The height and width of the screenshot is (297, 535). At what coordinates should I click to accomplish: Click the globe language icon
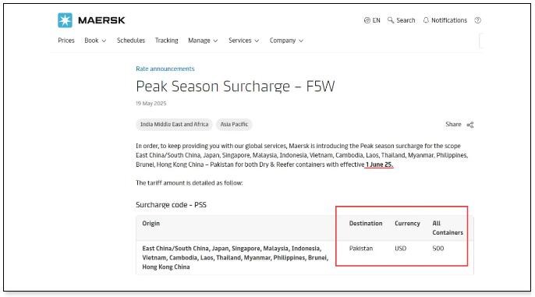pyautogui.click(x=367, y=20)
